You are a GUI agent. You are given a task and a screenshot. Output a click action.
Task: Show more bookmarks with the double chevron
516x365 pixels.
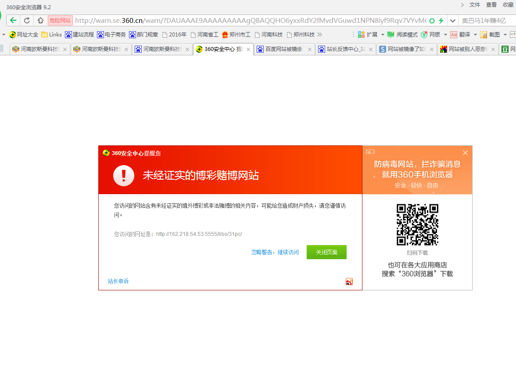pos(319,35)
